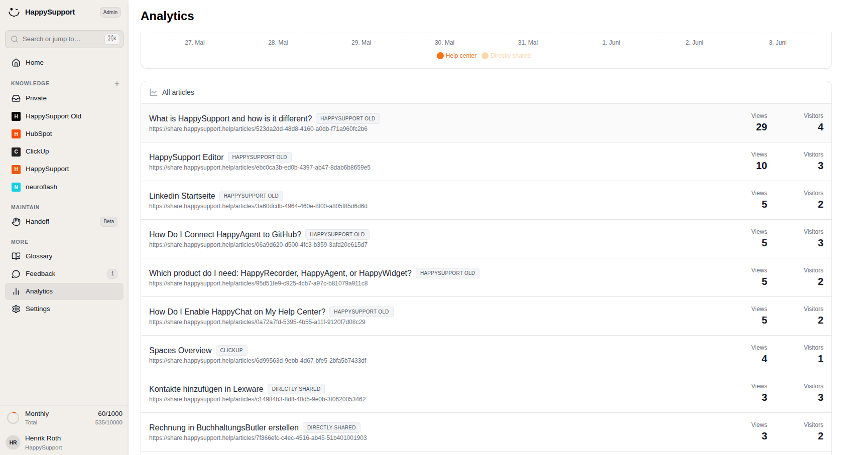
Task: Click the CLICKUP tag on Spaces Overview
Action: [231, 351]
